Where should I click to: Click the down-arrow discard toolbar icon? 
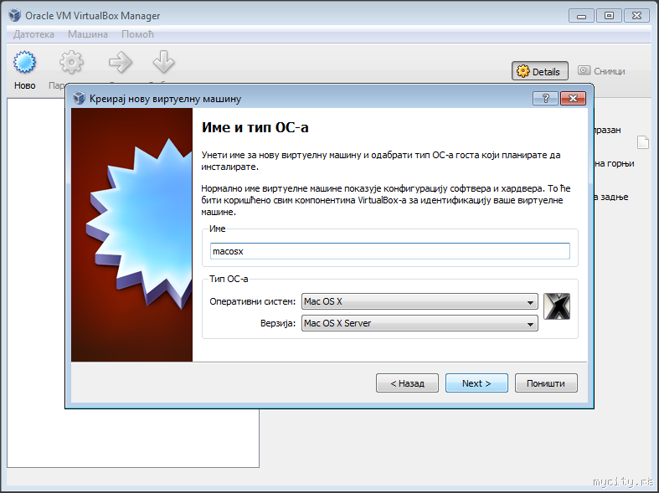click(163, 62)
